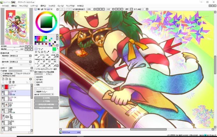Choose the 鉛筆 pencil brush

coord(37,56)
